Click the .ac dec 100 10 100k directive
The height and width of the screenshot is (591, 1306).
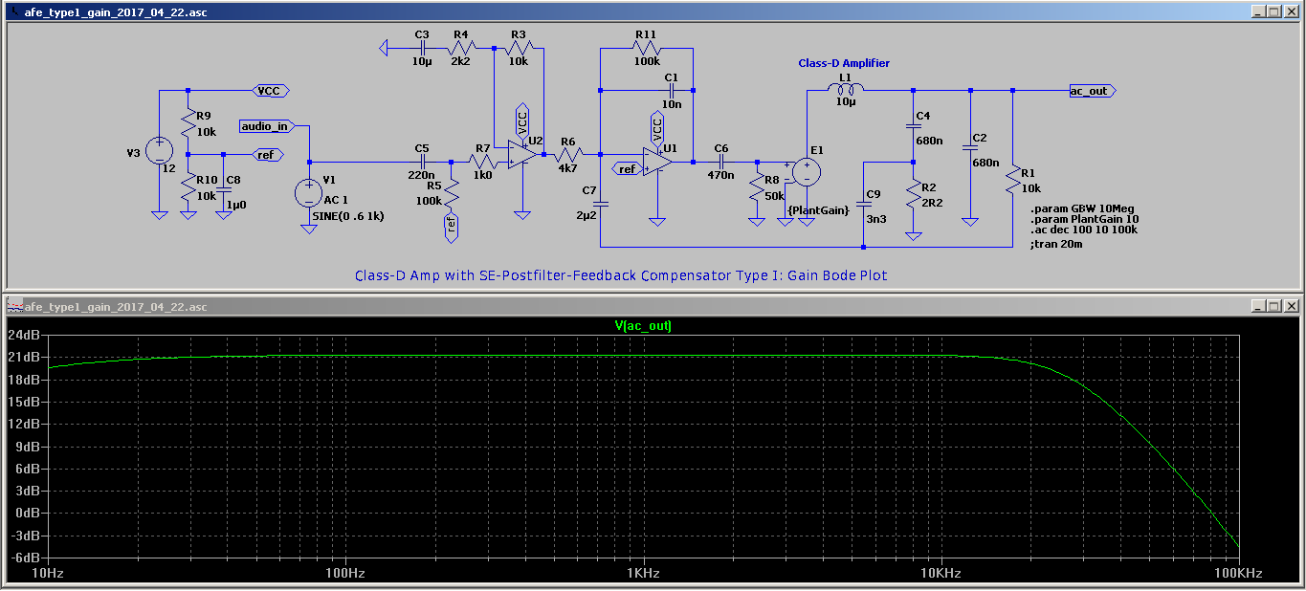pos(1083,230)
